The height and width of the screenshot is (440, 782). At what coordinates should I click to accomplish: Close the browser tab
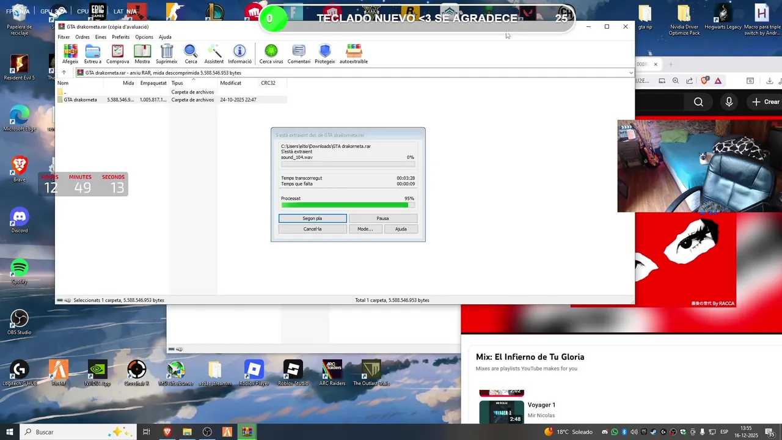pyautogui.click(x=656, y=64)
